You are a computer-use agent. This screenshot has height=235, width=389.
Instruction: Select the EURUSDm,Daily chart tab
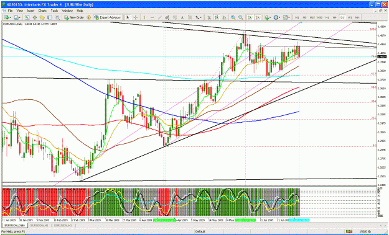[x=15, y=225]
